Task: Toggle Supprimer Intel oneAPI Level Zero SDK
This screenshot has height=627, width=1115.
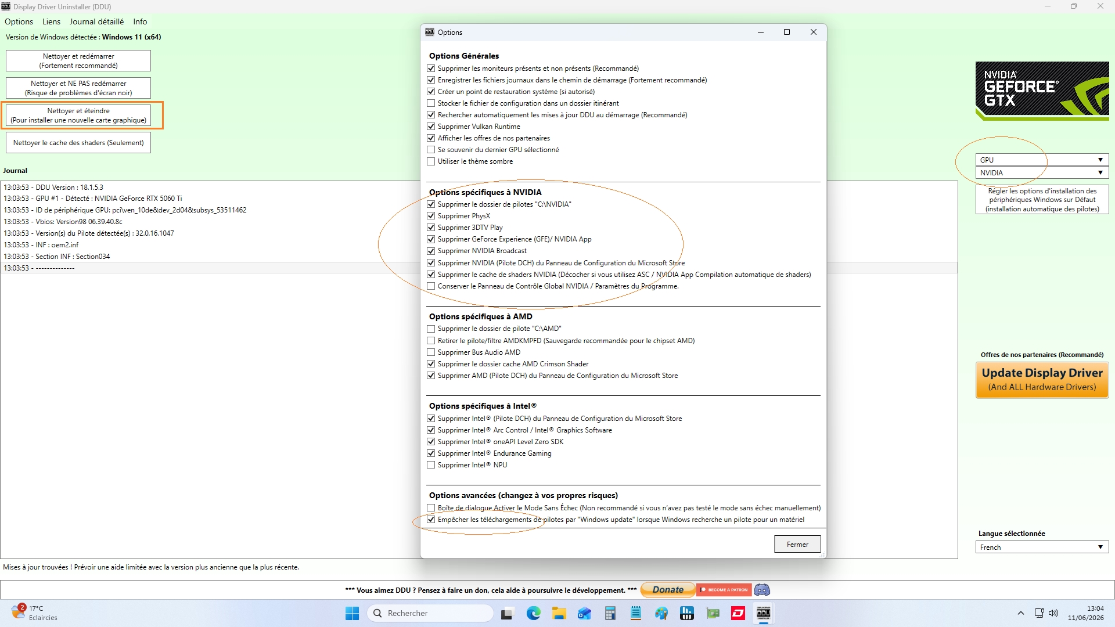Action: [431, 442]
